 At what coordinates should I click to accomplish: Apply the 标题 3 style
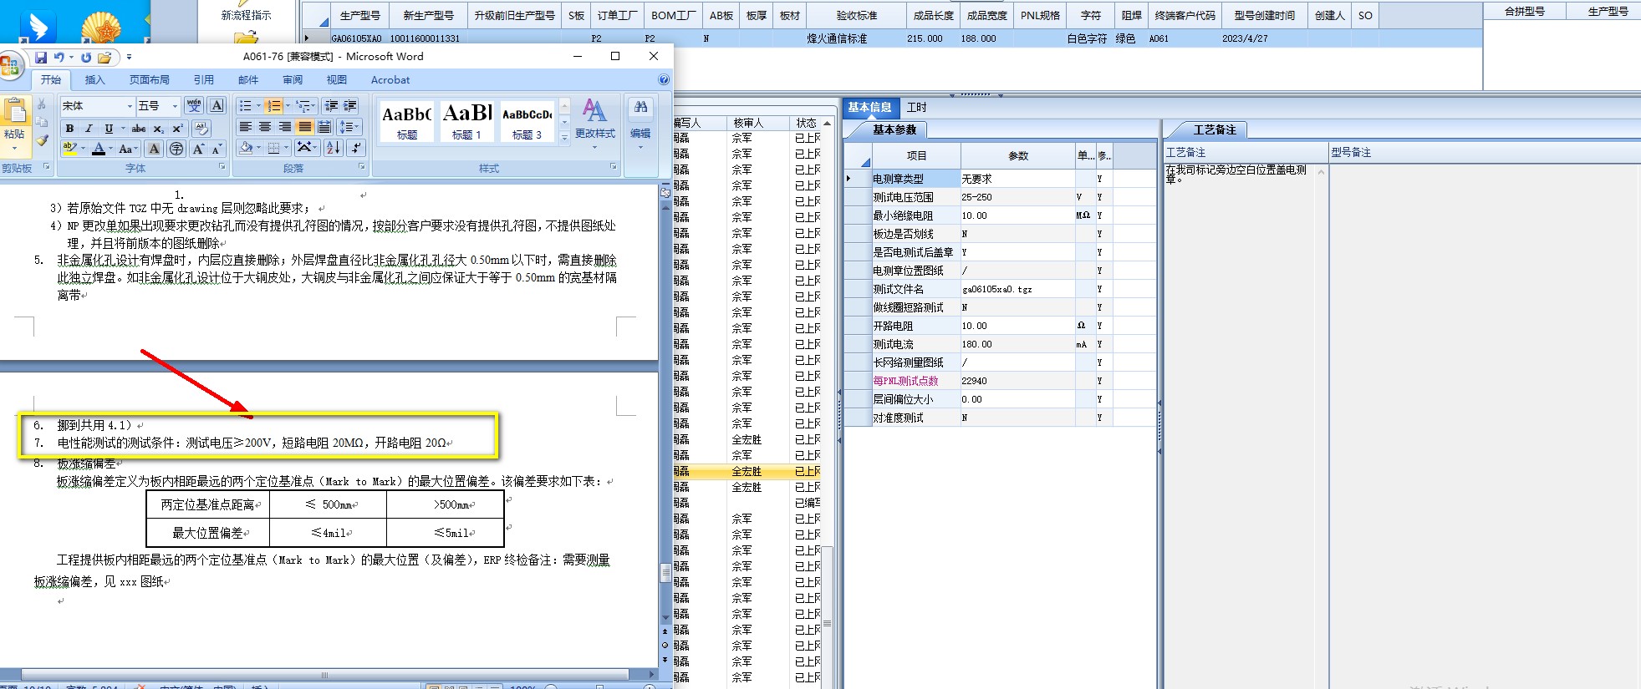pyautogui.click(x=527, y=121)
